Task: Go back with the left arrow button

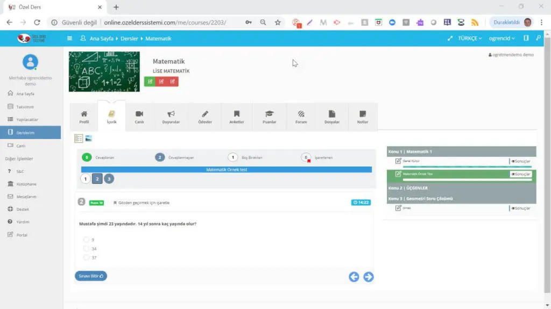Action: tap(354, 277)
